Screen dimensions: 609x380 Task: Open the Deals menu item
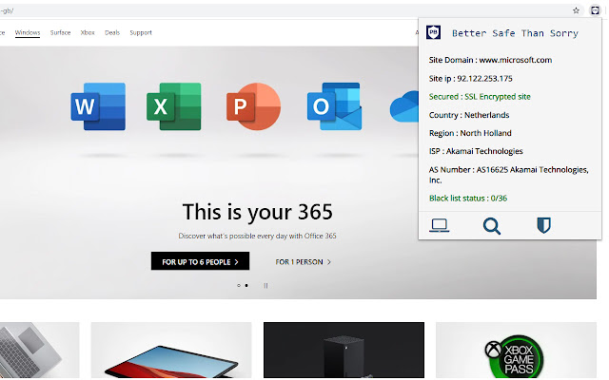click(112, 32)
